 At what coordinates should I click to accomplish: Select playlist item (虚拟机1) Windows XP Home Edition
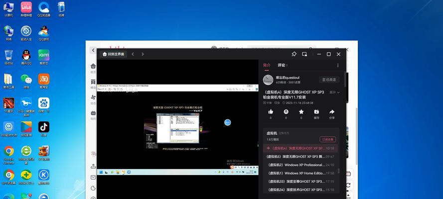pyautogui.click(x=300, y=173)
